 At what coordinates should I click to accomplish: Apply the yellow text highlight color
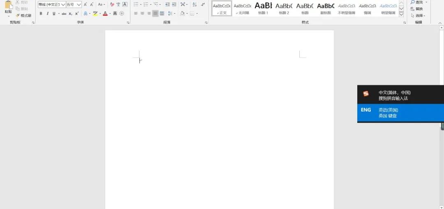95,14
